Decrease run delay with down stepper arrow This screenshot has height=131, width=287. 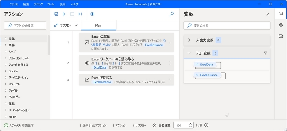coord(190,127)
